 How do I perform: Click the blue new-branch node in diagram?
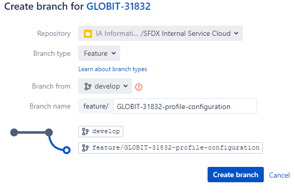coord(66,150)
